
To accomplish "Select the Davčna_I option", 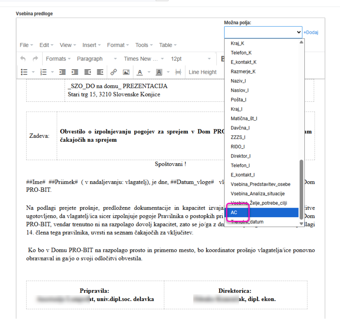I will [262, 128].
